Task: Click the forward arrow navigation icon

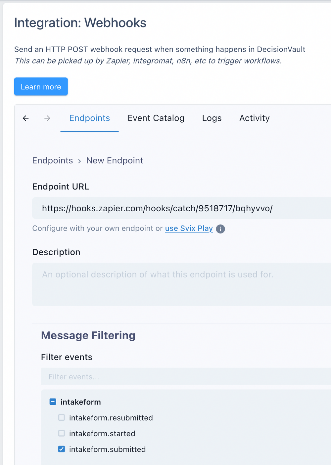Action: 47,118
